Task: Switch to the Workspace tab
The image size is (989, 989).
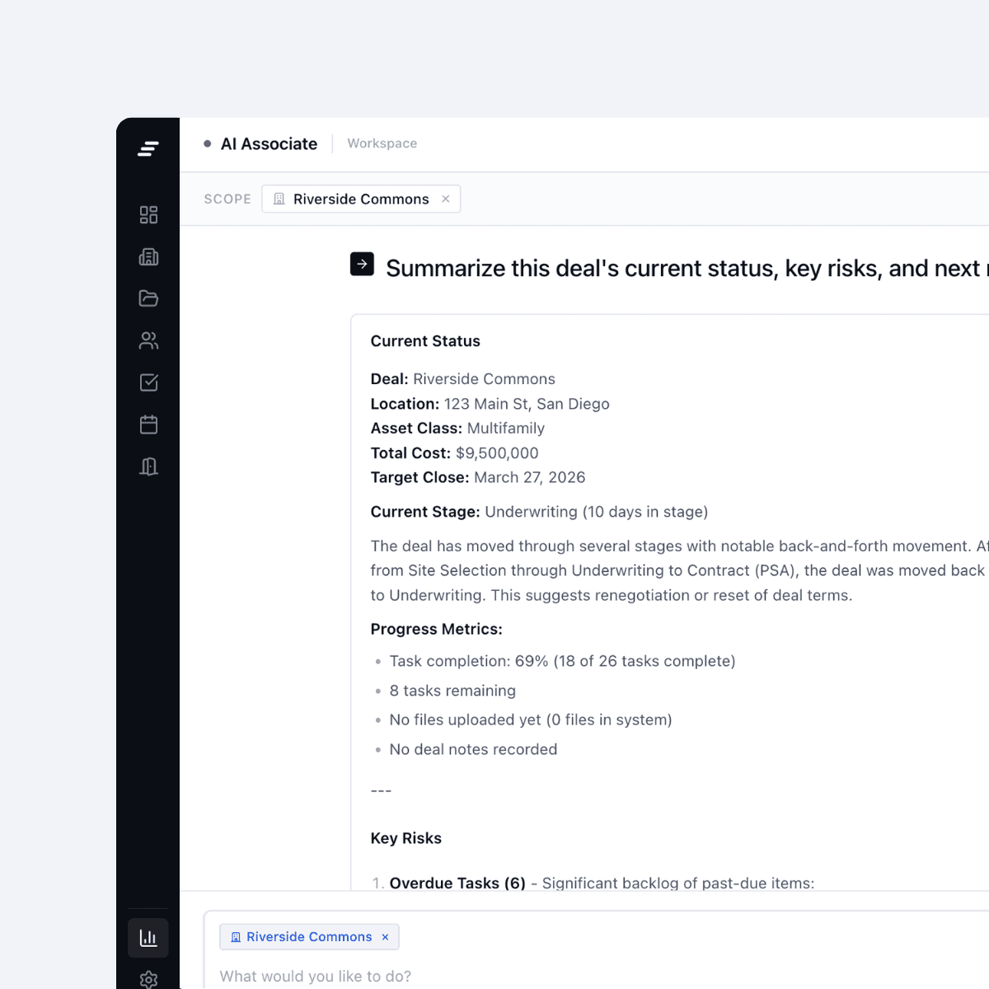Action: tap(382, 143)
